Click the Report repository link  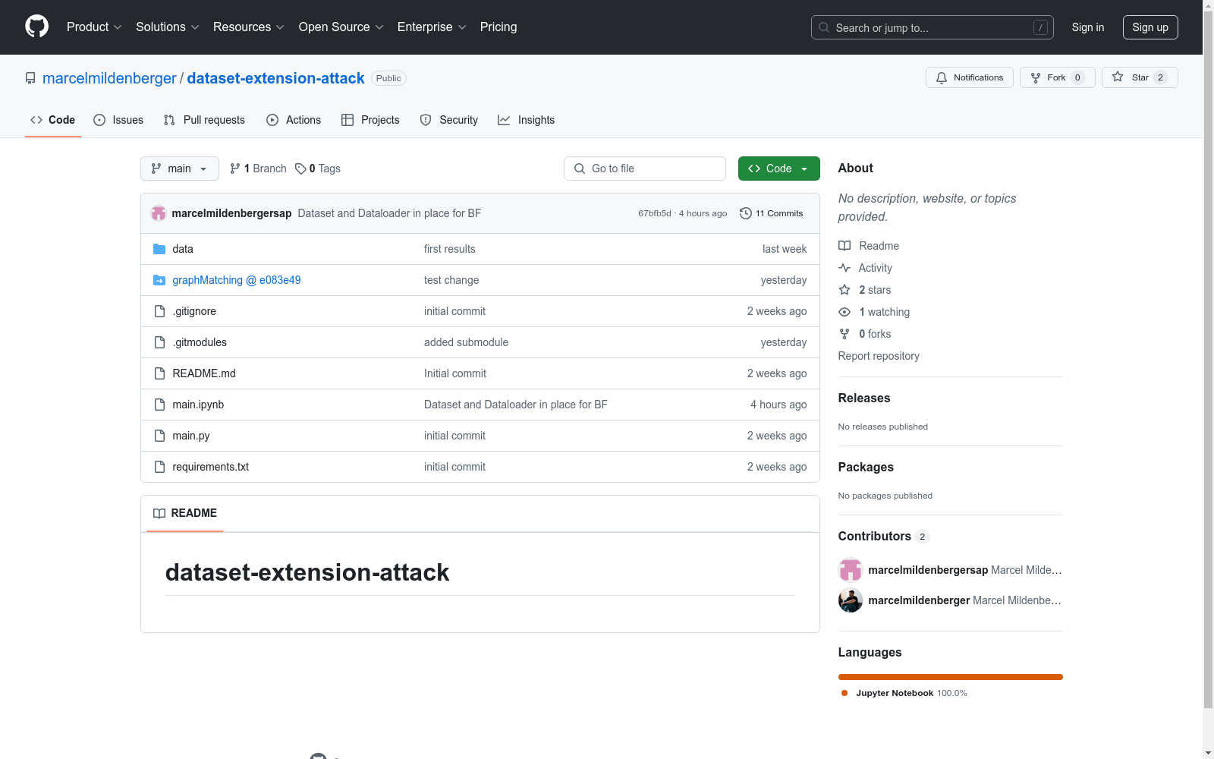coord(879,356)
